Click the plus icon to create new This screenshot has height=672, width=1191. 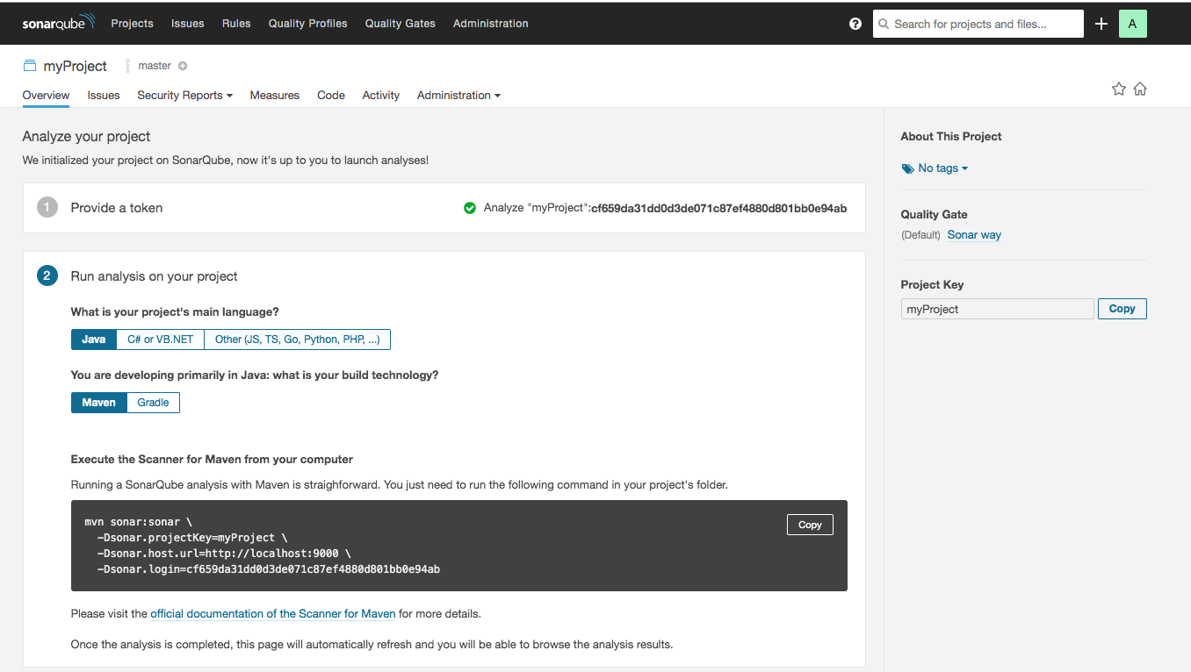tap(1101, 24)
